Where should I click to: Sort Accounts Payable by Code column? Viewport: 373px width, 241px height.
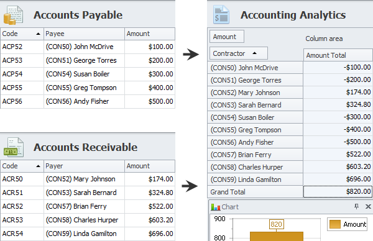tap(22, 34)
